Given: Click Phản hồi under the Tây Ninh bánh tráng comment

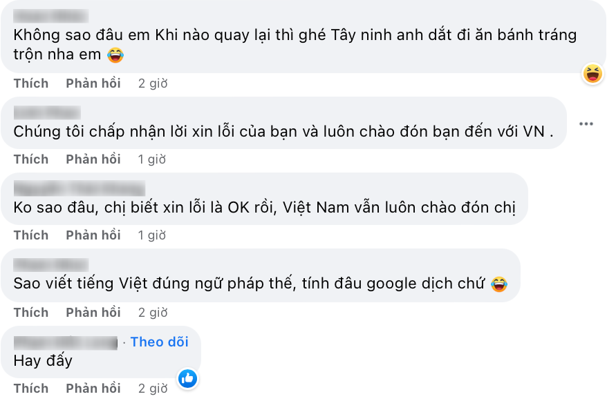Looking at the screenshot, I should coord(93,84).
